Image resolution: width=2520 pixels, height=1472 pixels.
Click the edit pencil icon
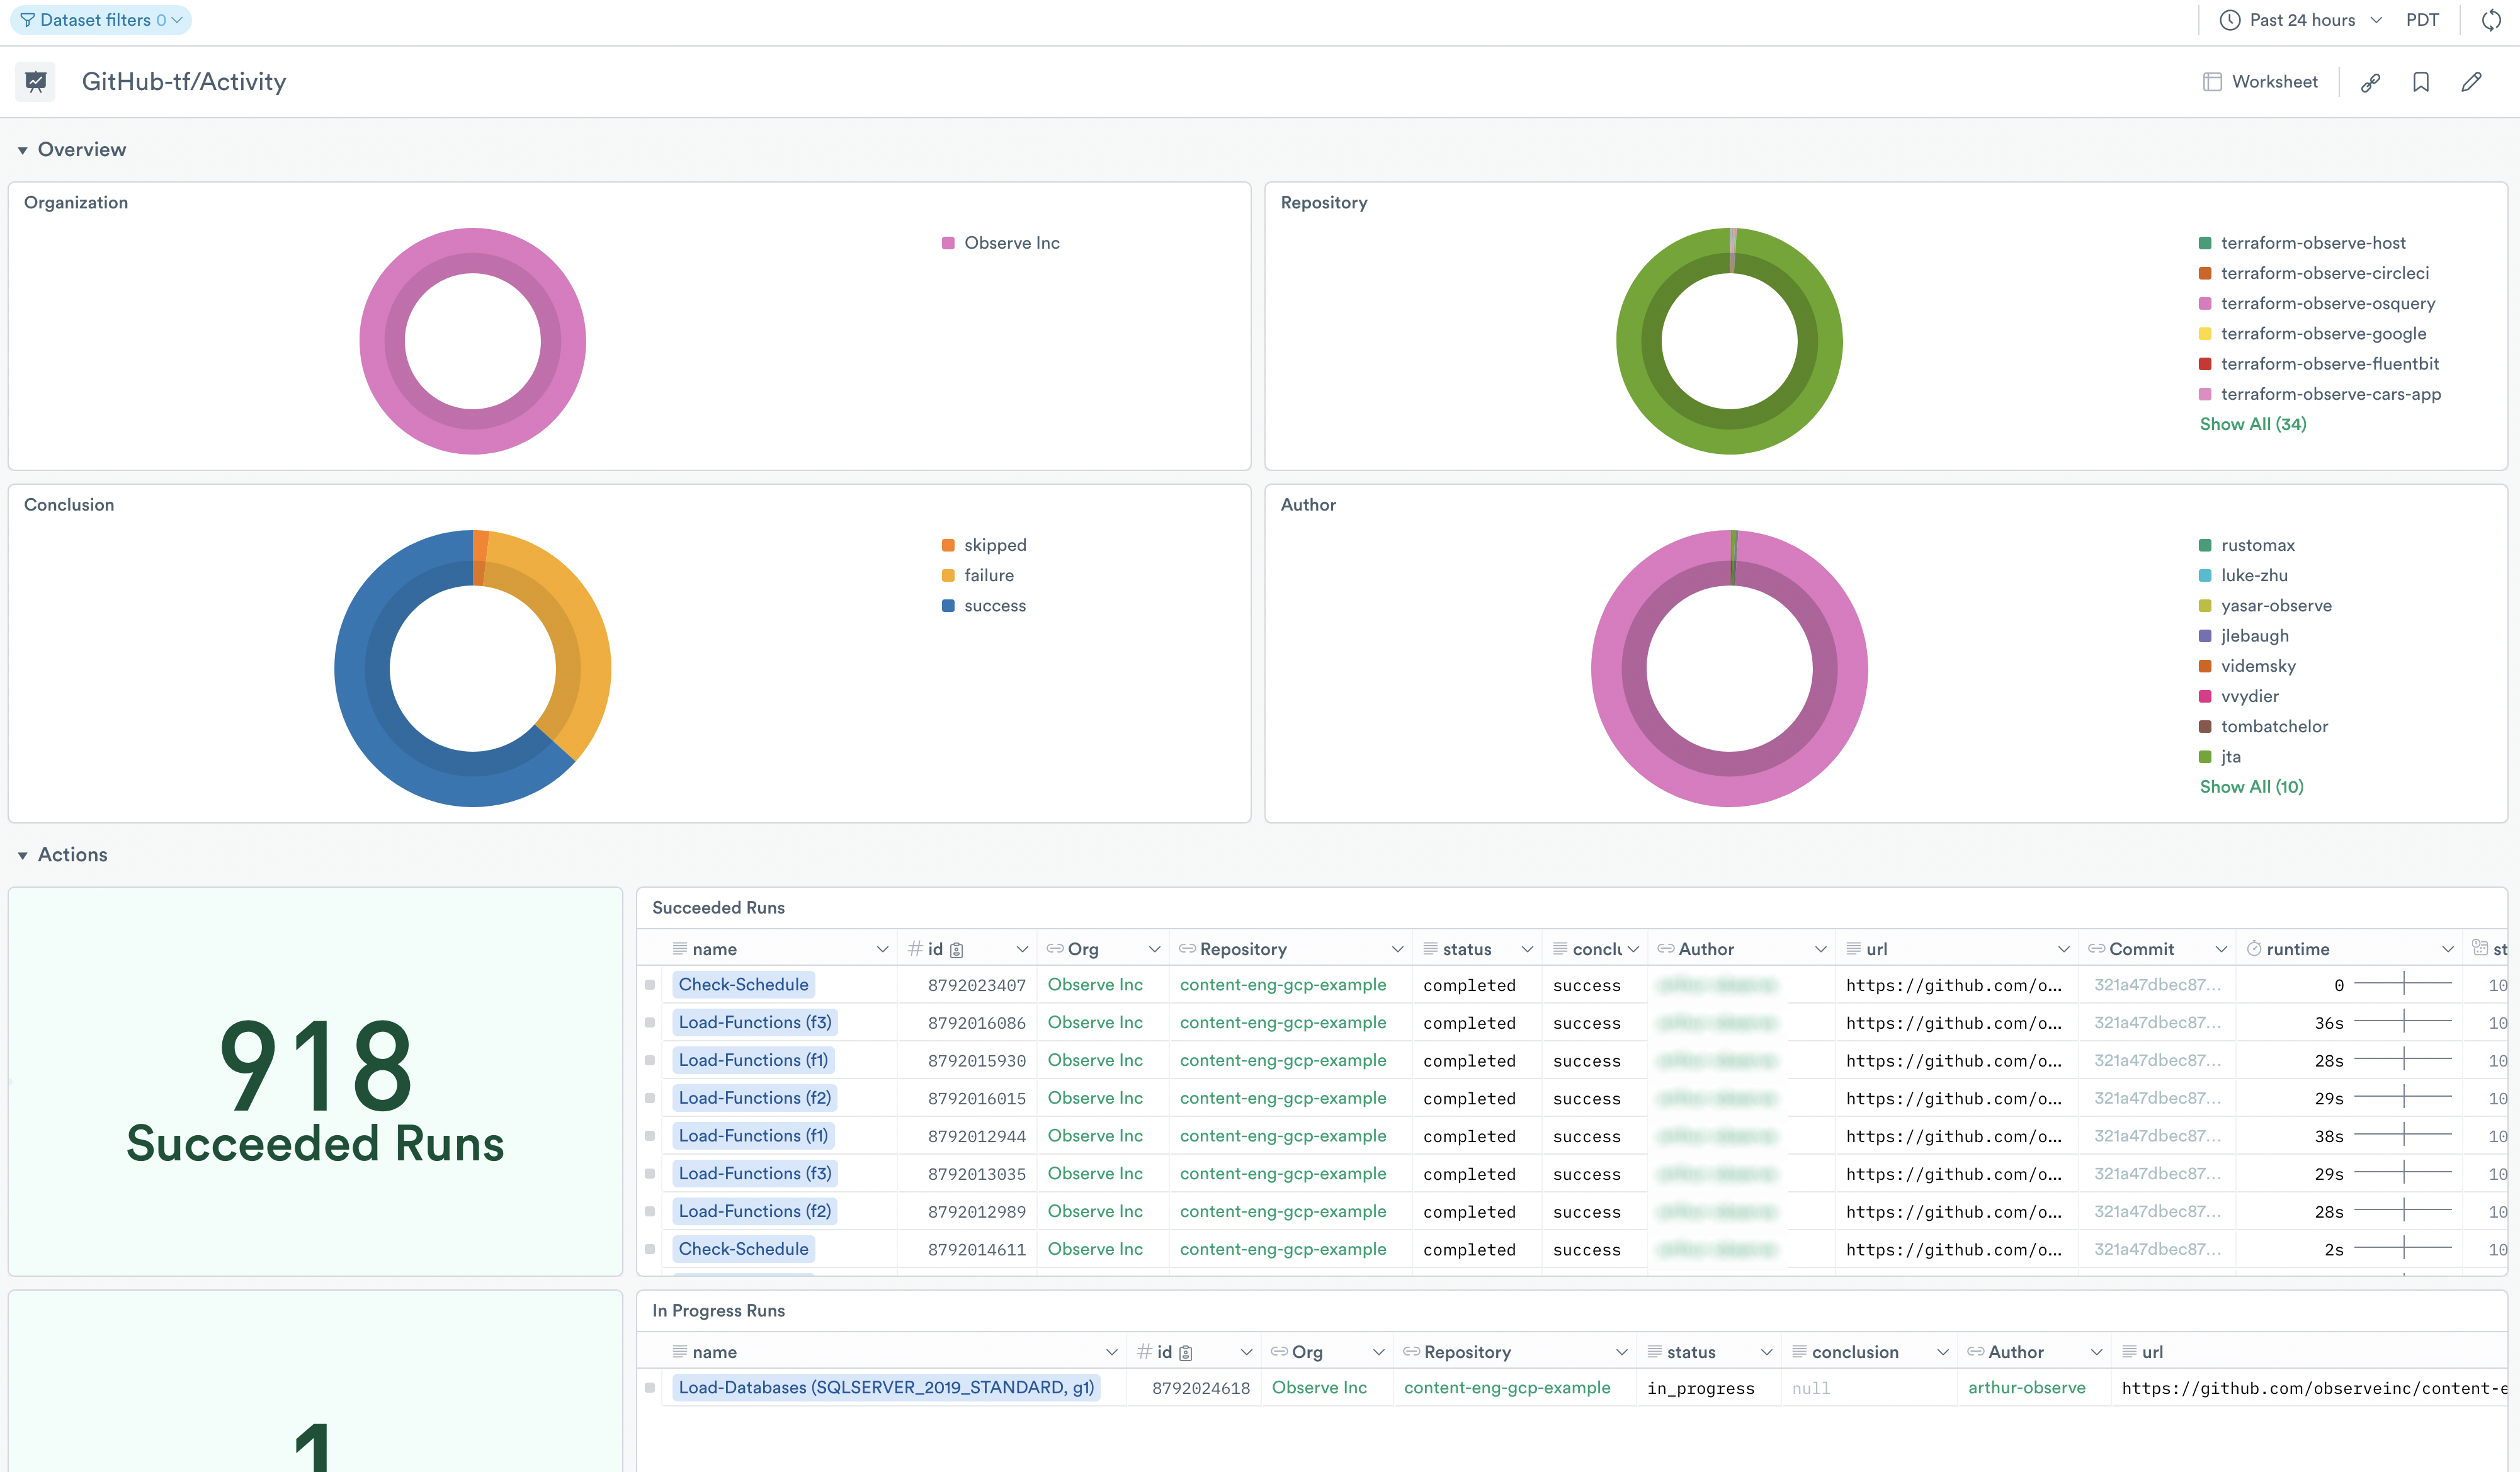click(x=2471, y=82)
